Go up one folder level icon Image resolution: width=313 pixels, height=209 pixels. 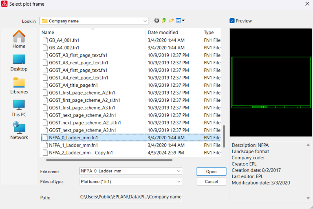164,20
